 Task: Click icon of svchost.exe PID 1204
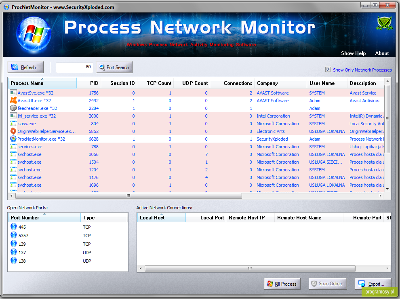click(13, 169)
